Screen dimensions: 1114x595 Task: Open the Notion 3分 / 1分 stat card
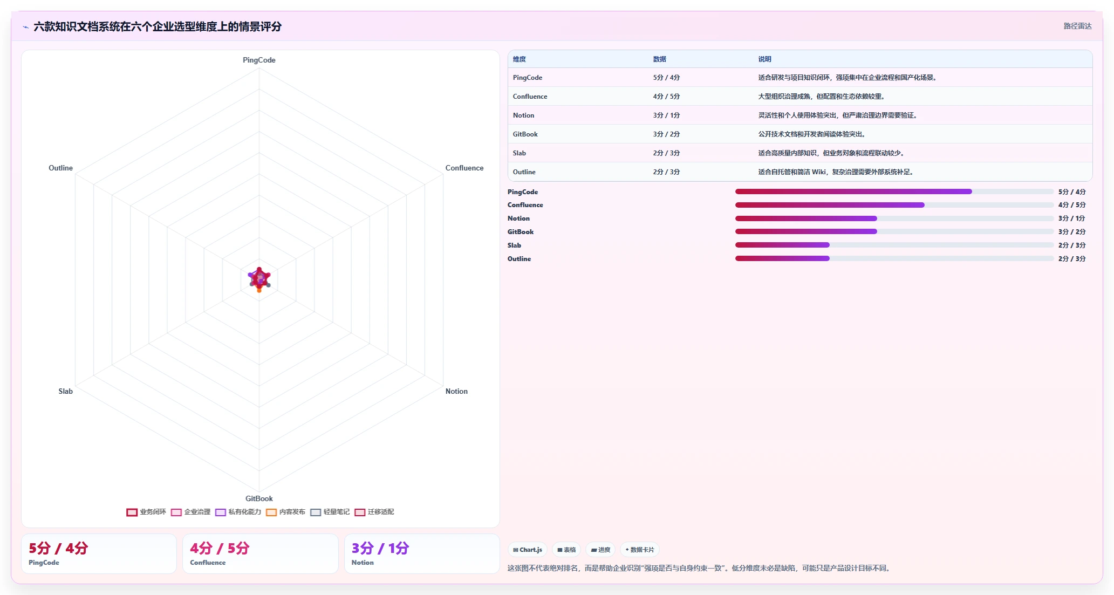(x=422, y=554)
